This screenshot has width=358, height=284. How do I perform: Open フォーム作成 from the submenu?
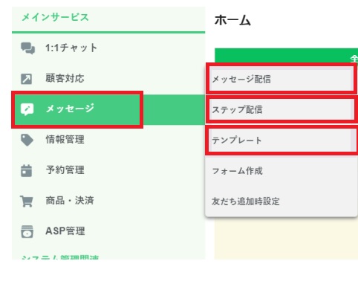pyautogui.click(x=281, y=171)
